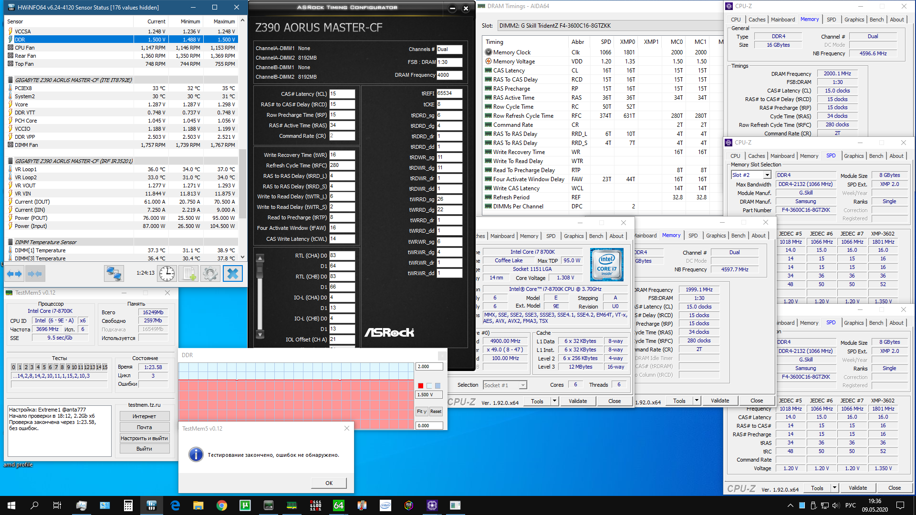Reset HWiNFO min/max with clock icon
The height and width of the screenshot is (515, 916).
tap(167, 274)
